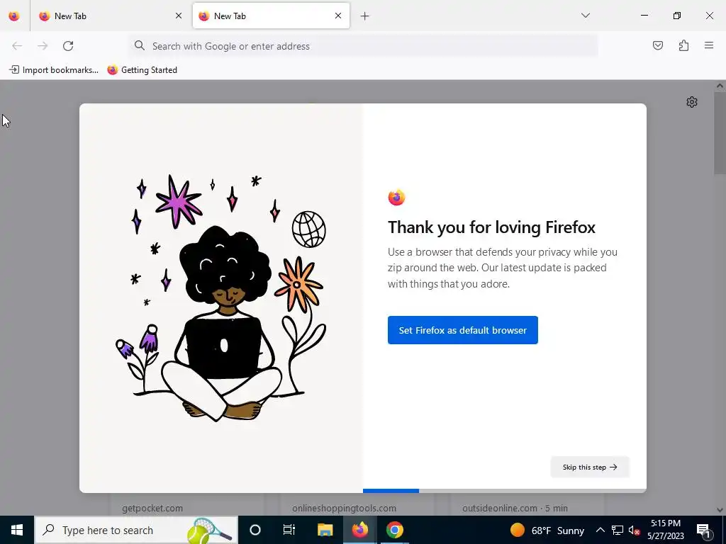Click Import bookmarks bookmark item

pos(54,70)
